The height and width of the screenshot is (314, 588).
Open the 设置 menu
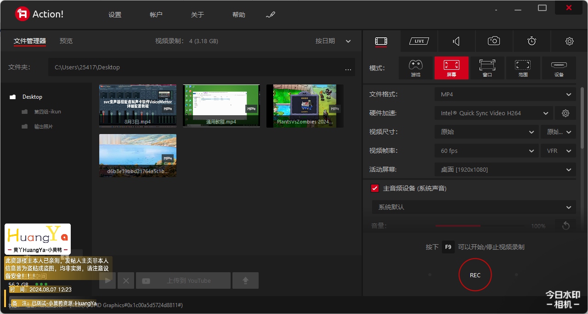(115, 15)
